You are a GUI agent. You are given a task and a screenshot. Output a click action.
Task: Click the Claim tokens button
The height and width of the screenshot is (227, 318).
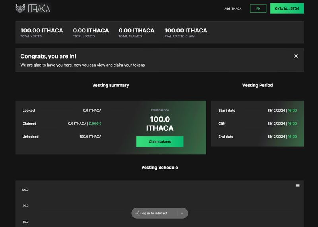click(x=160, y=141)
